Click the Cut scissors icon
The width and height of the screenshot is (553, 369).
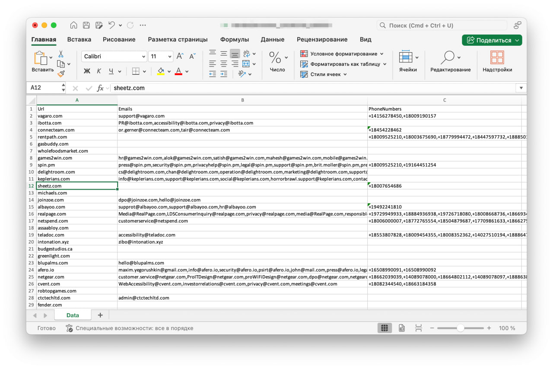coord(61,54)
